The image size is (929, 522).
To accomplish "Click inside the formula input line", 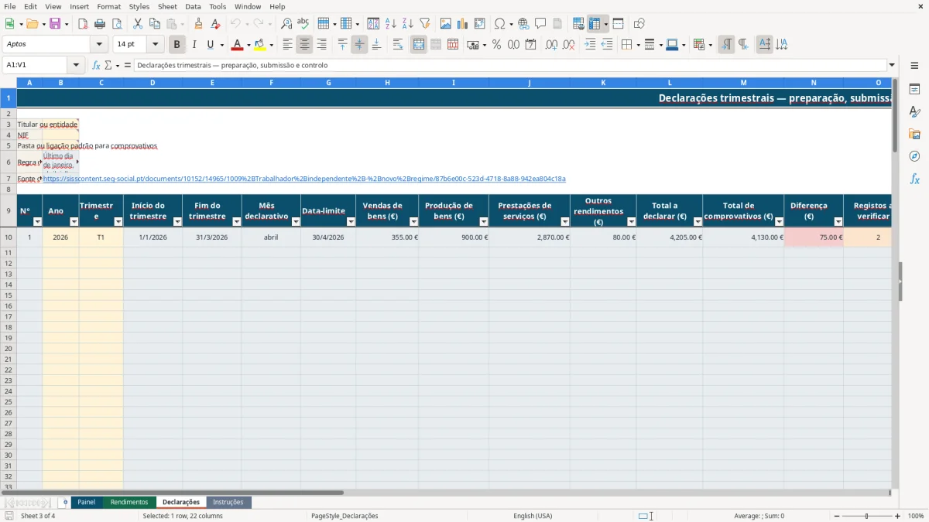I will (x=509, y=65).
